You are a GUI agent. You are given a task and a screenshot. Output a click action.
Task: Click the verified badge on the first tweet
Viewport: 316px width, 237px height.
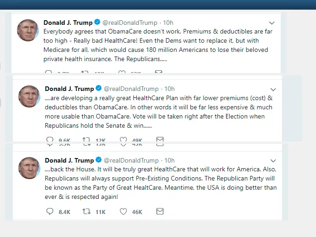[97, 22]
